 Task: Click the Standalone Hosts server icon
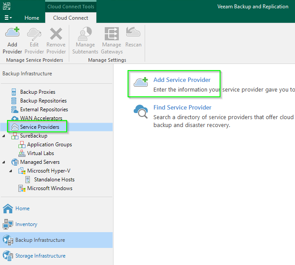pos(28,180)
